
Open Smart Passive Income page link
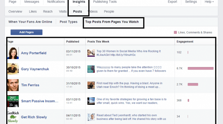pyautogui.click(x=40, y=101)
